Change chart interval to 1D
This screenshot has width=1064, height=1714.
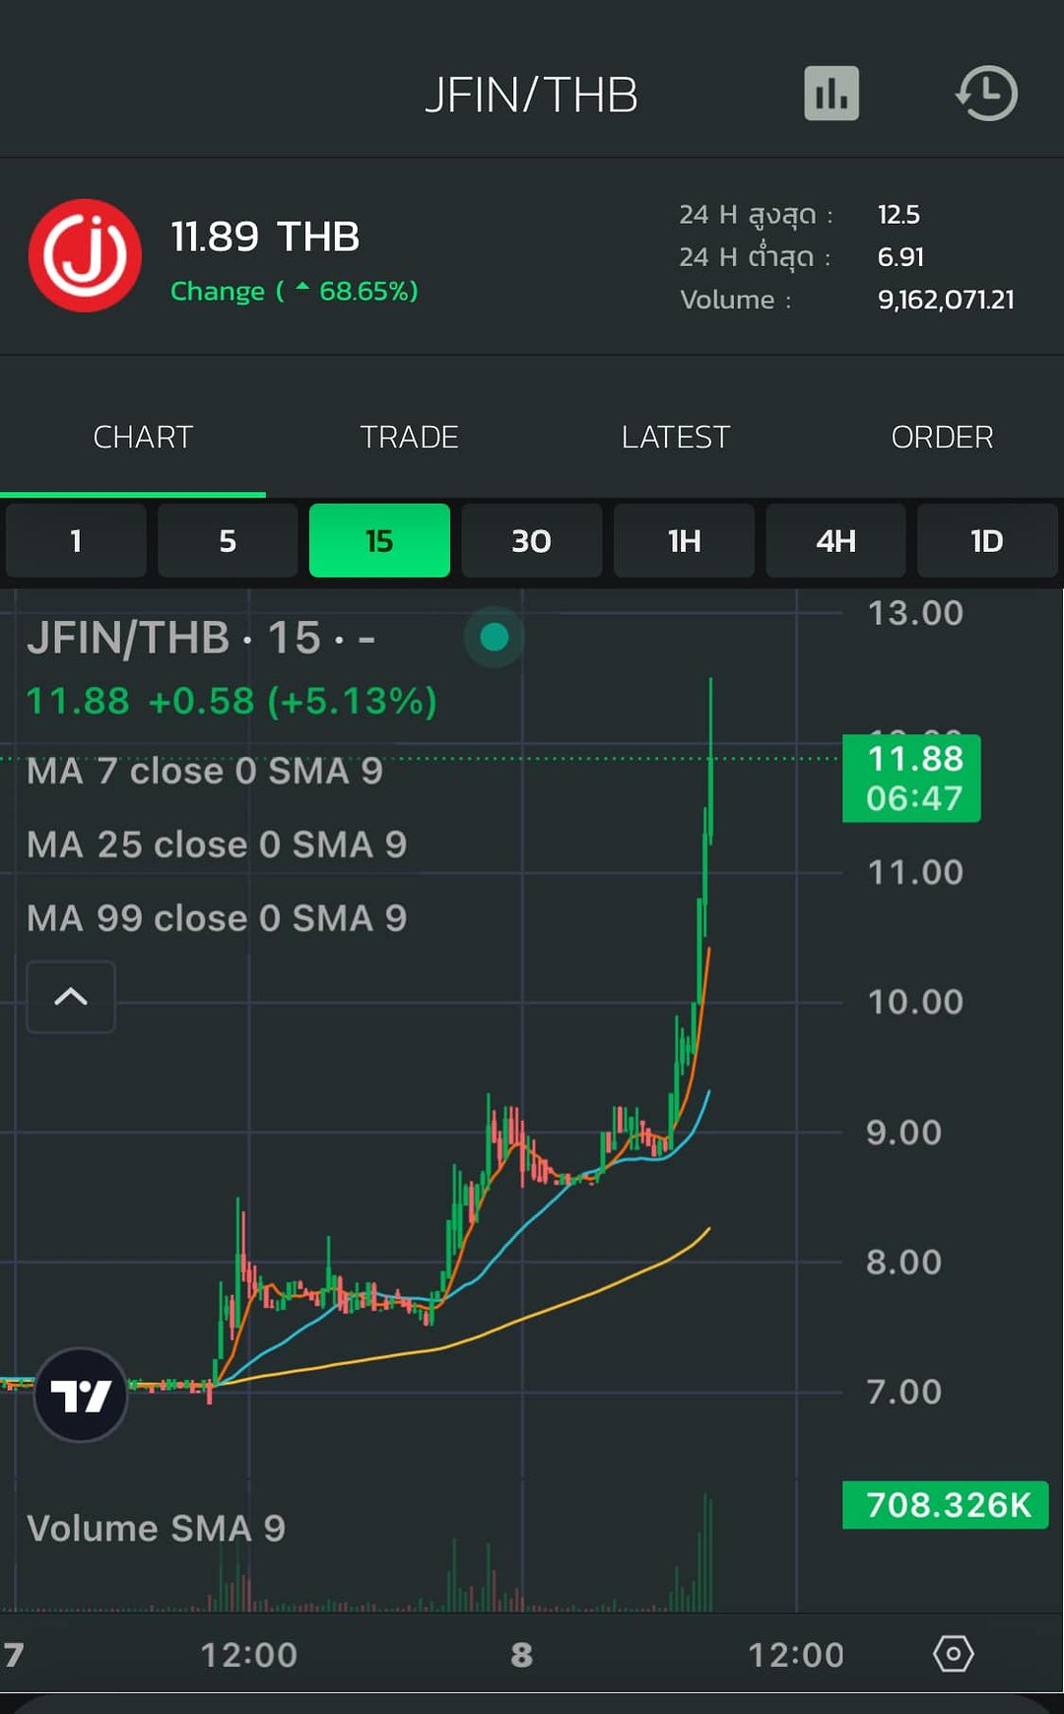pos(986,541)
